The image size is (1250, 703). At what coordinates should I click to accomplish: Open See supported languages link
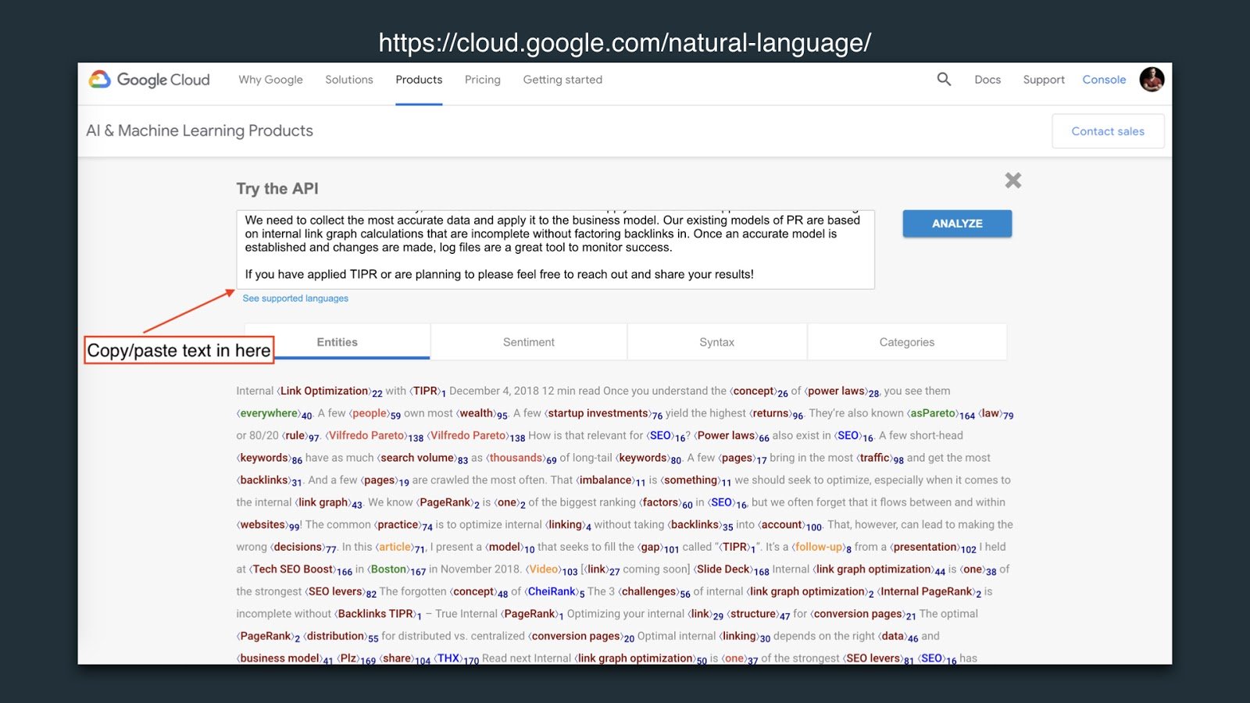[295, 298]
